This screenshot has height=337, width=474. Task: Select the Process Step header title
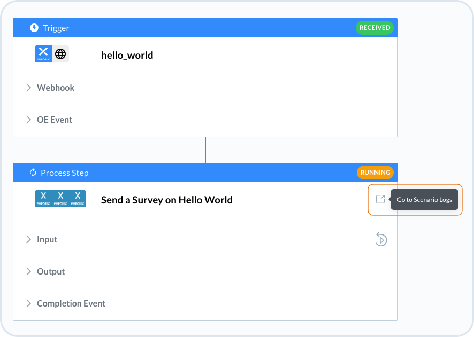click(x=65, y=173)
